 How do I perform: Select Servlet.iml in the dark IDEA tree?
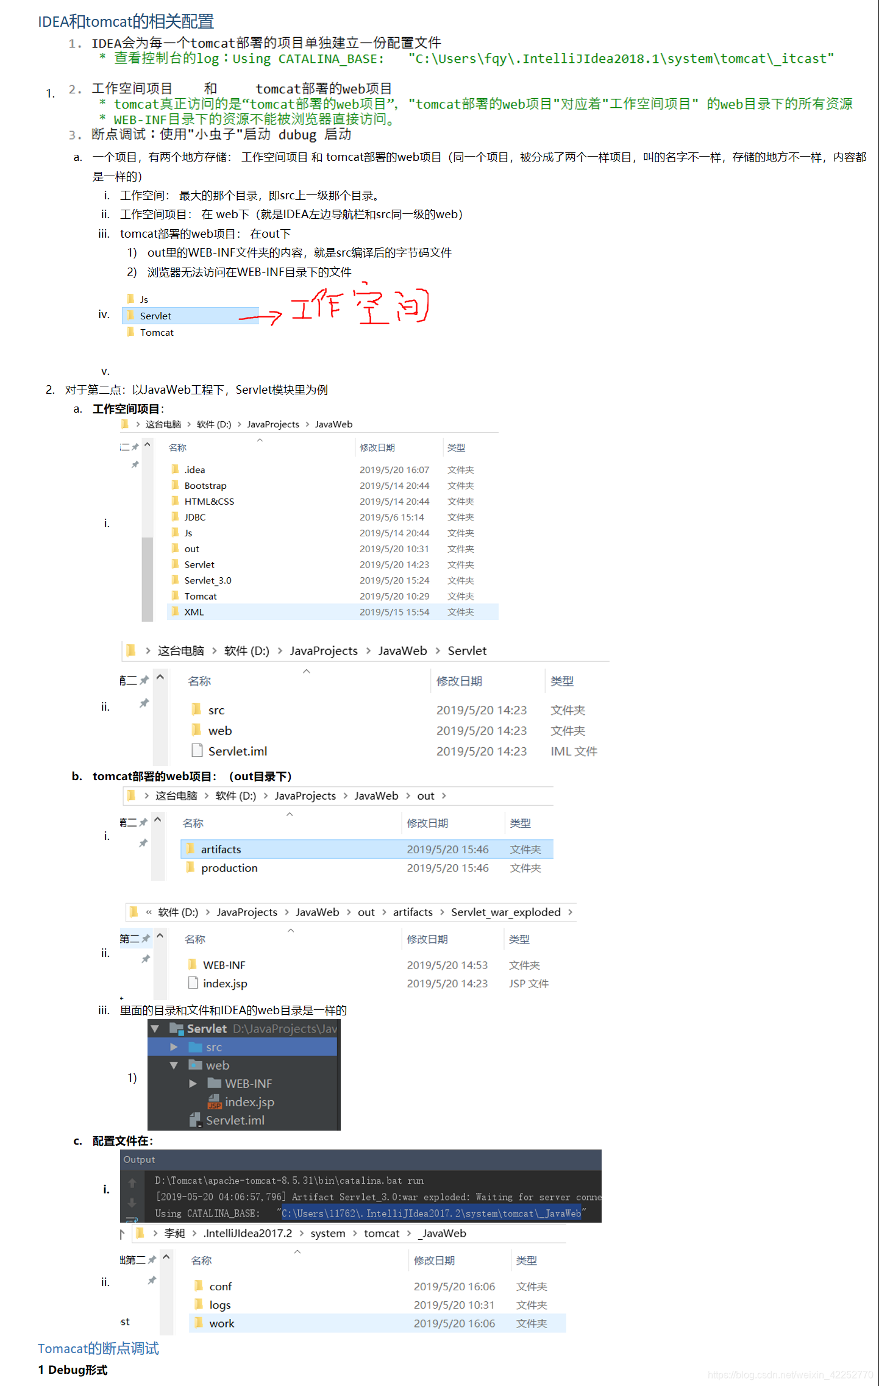pos(235,1120)
